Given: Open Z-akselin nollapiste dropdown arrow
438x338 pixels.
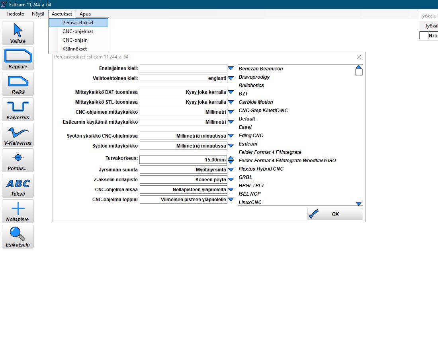Looking at the screenshot, I should tap(231, 180).
